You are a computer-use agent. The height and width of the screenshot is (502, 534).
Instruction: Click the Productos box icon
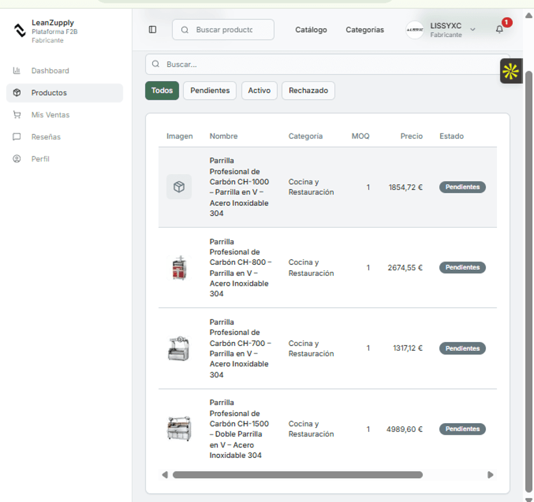(17, 93)
